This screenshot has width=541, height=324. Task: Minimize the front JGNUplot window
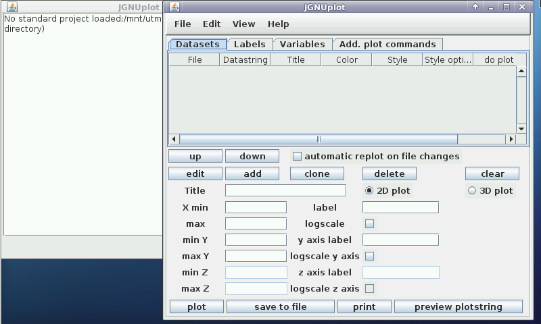click(491, 7)
